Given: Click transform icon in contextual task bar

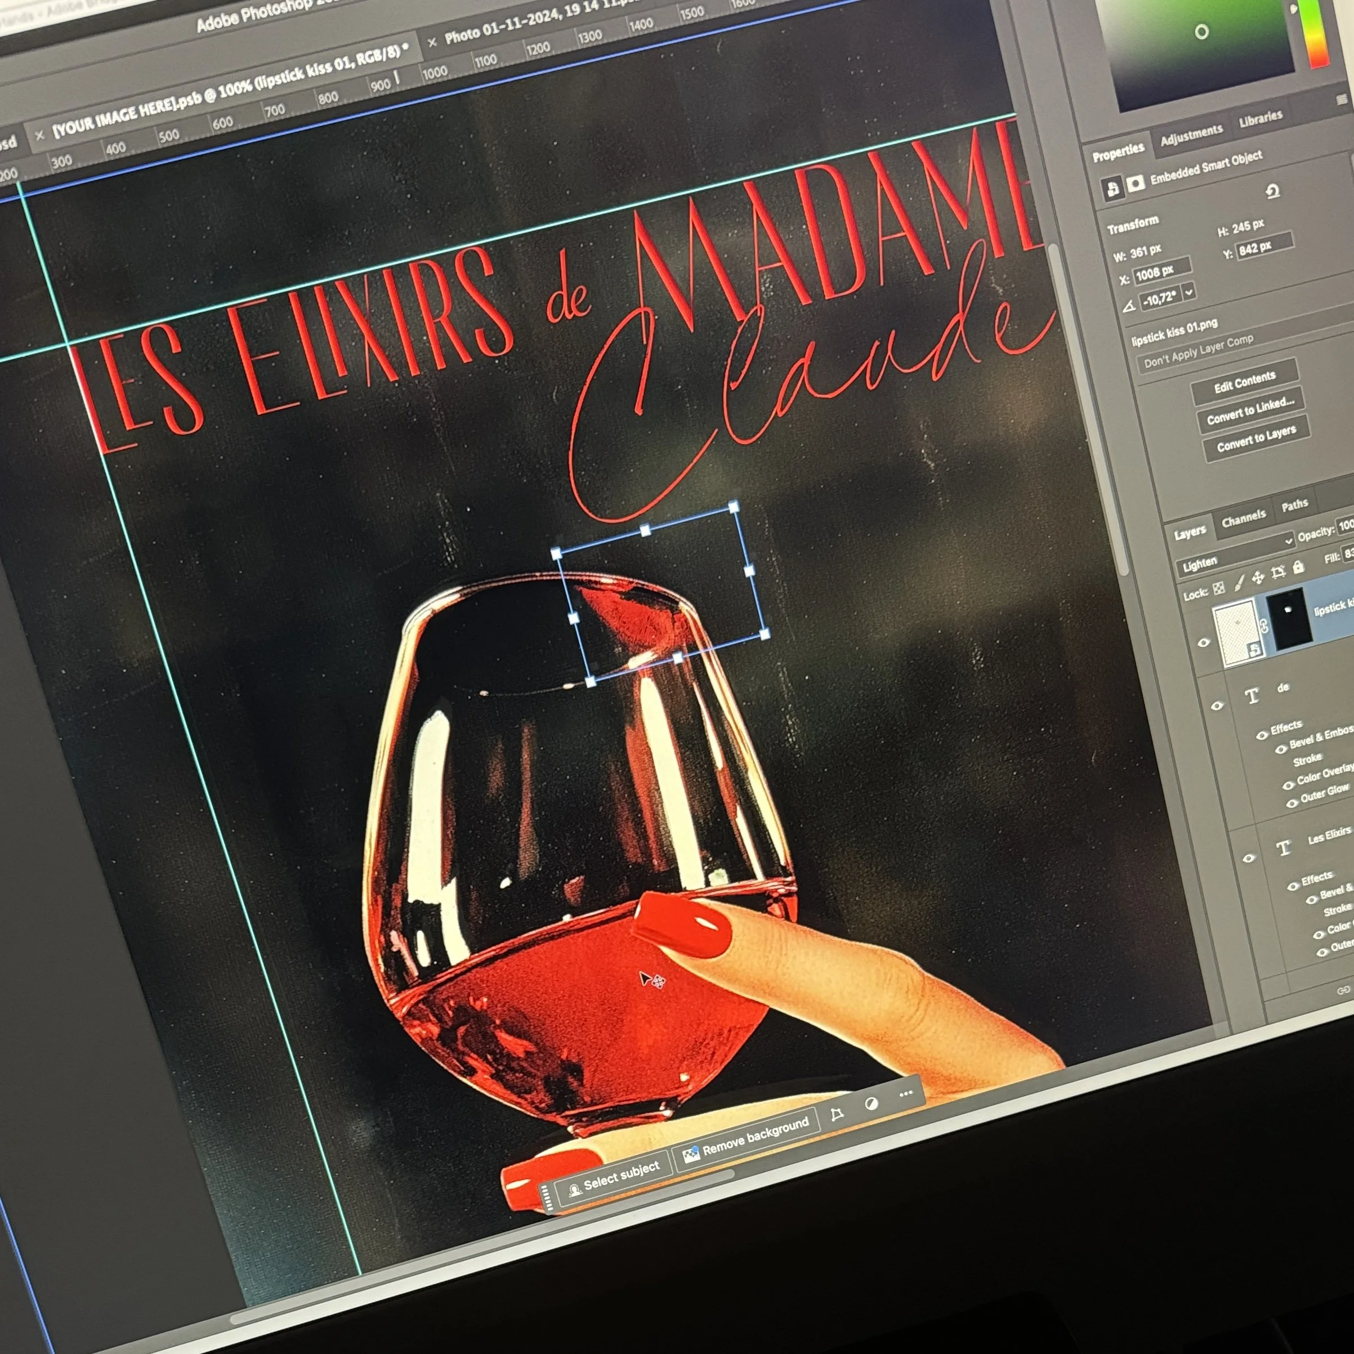Looking at the screenshot, I should click(837, 1114).
